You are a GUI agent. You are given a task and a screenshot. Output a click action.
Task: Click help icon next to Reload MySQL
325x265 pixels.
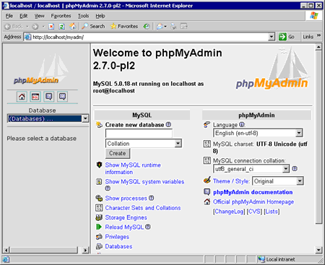(148, 227)
